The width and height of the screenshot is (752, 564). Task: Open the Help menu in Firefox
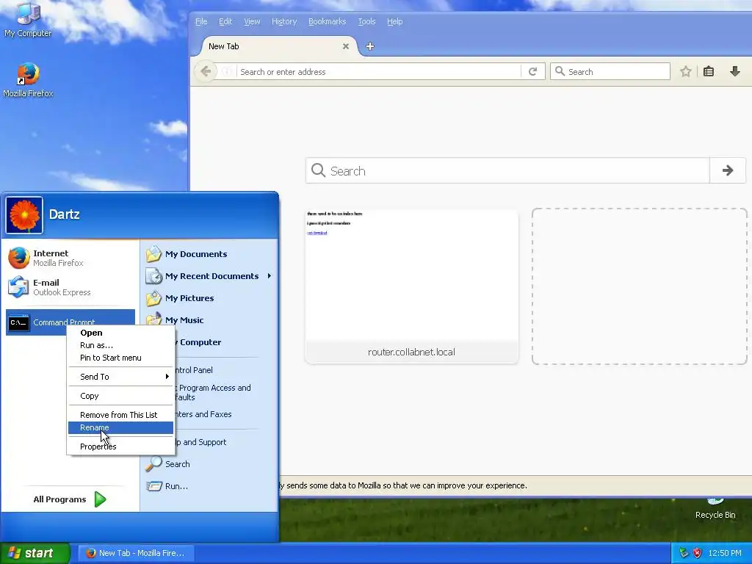pos(394,21)
